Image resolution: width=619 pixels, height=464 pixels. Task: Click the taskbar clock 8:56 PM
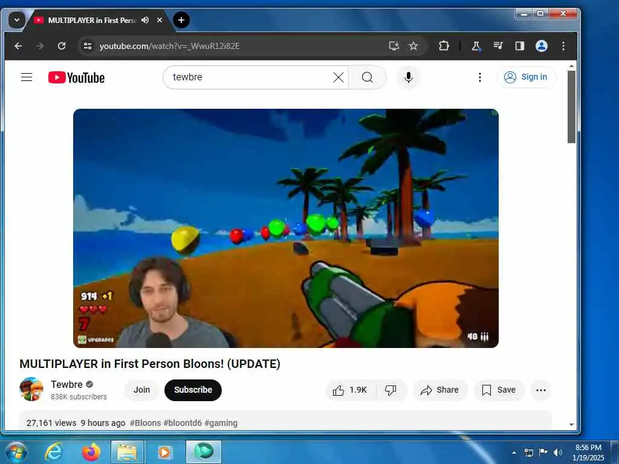tap(588, 448)
